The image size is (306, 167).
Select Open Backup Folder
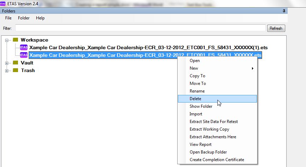point(217,152)
